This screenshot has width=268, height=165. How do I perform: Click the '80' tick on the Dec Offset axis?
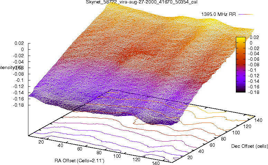tap(223, 139)
